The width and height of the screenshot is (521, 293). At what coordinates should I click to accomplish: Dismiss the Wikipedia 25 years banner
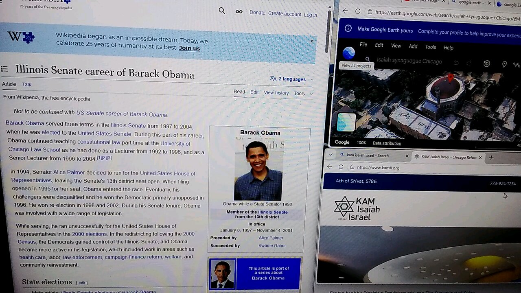click(x=311, y=41)
